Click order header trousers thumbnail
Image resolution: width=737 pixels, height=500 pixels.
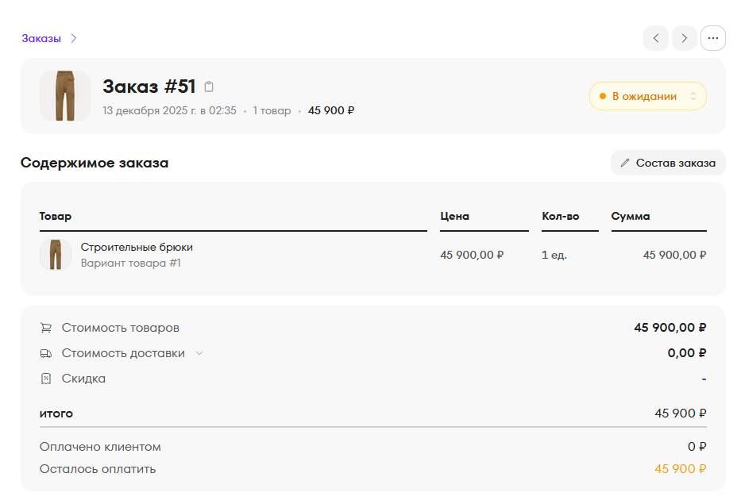tap(65, 96)
